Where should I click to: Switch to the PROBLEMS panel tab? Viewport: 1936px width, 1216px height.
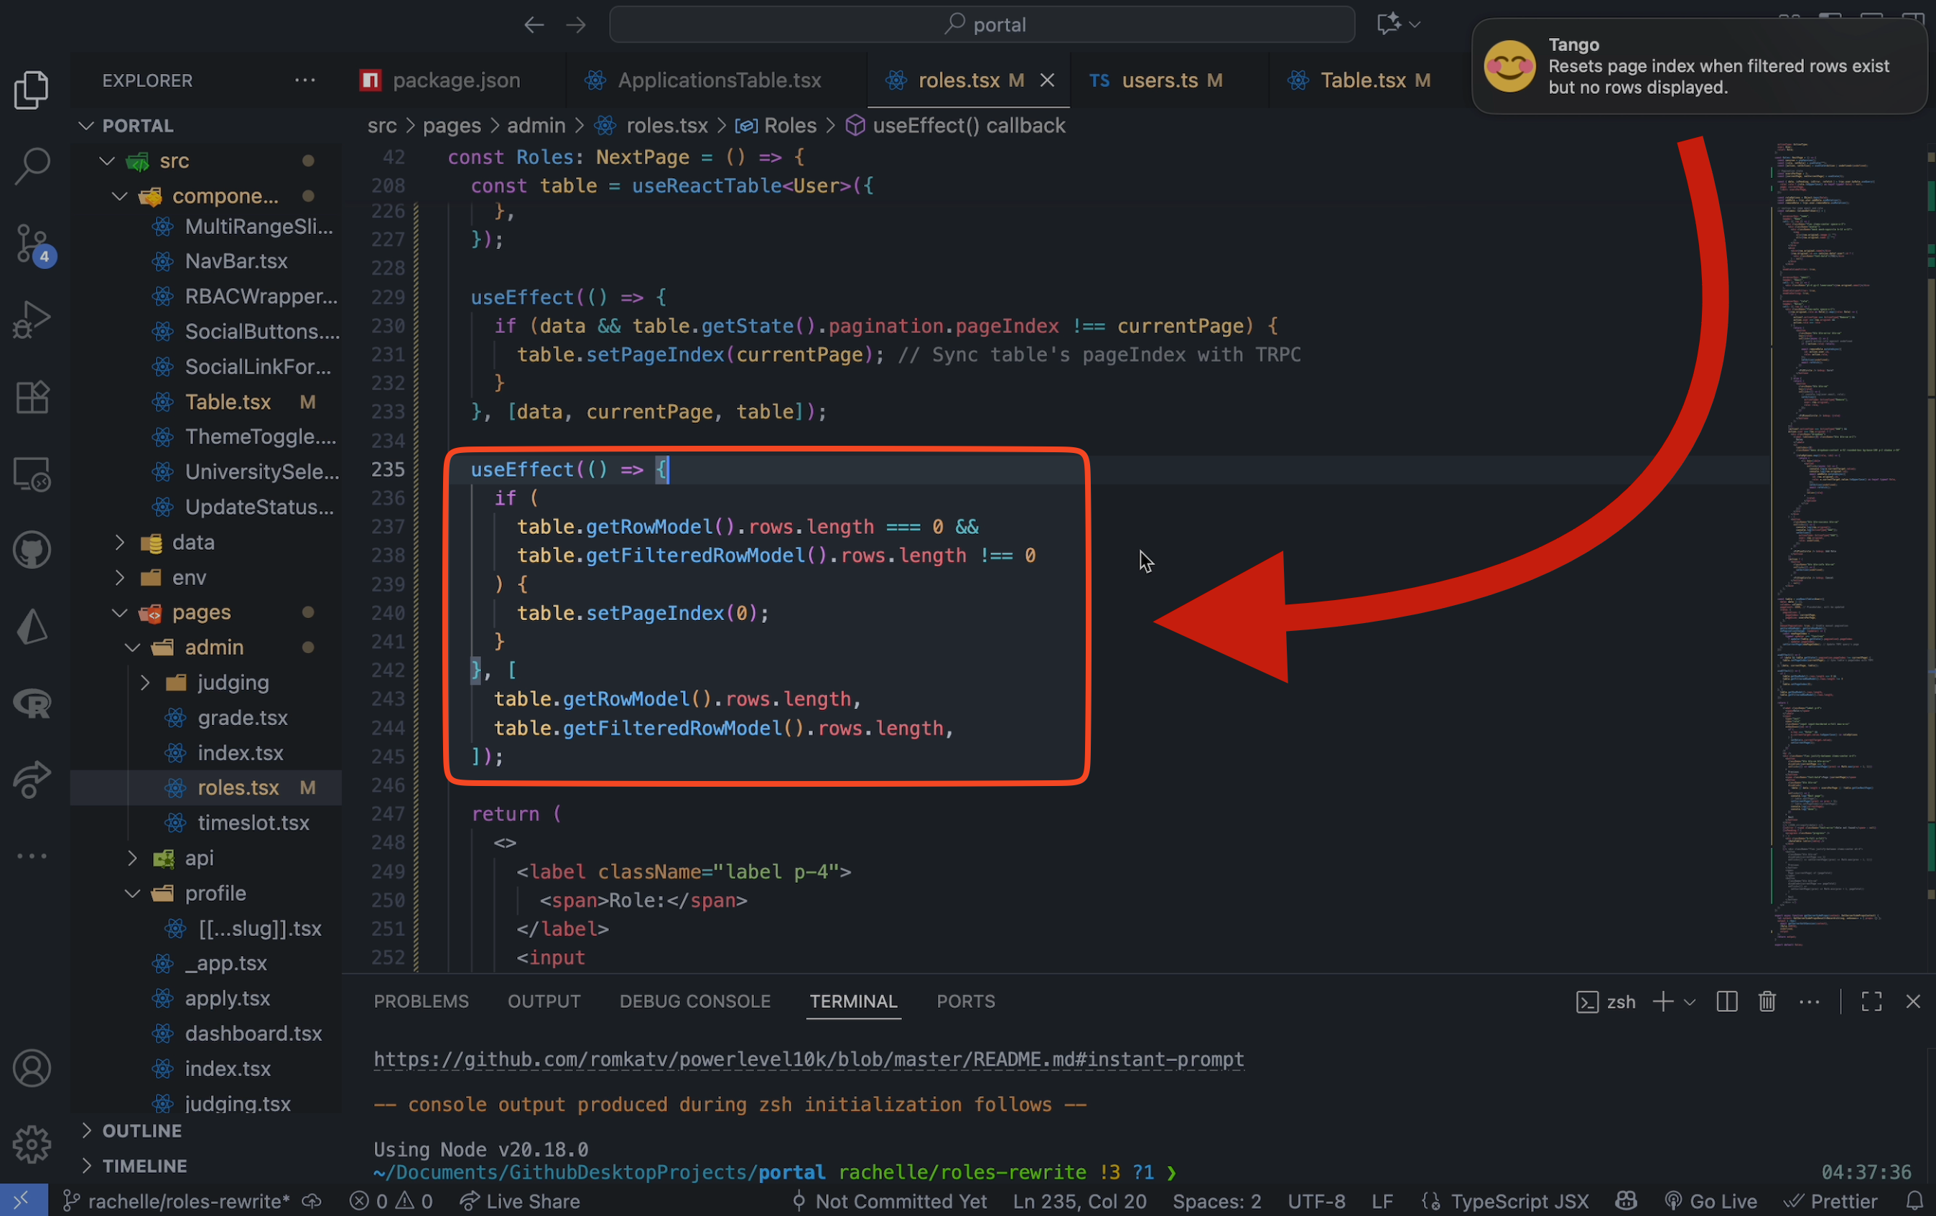pyautogui.click(x=421, y=1001)
